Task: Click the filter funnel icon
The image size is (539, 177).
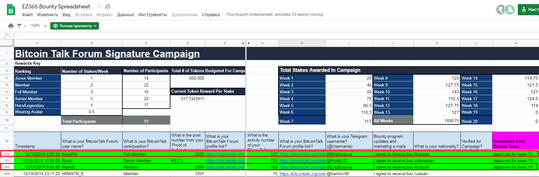Action: coord(19,26)
